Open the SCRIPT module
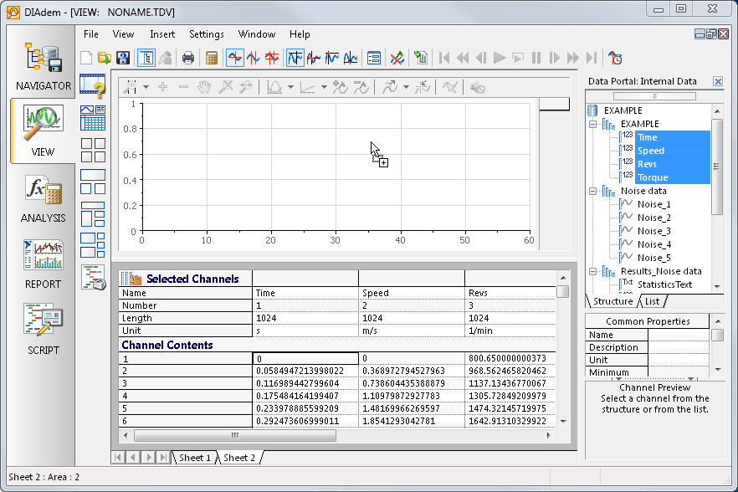 coord(43,330)
